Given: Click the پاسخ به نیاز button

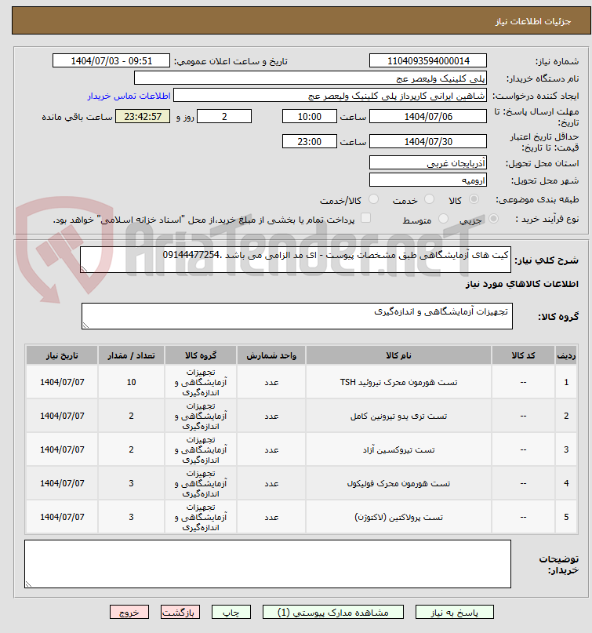Looking at the screenshot, I should point(455,613).
